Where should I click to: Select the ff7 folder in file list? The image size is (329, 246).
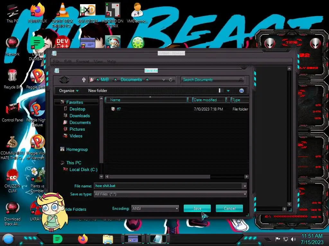(x=119, y=109)
